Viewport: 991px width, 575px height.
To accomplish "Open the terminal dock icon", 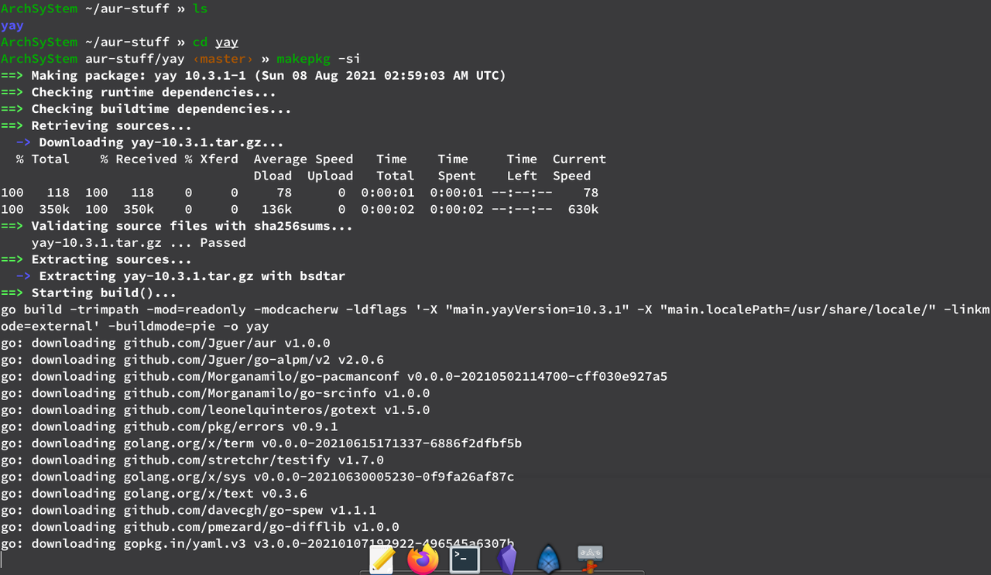I will 465,559.
